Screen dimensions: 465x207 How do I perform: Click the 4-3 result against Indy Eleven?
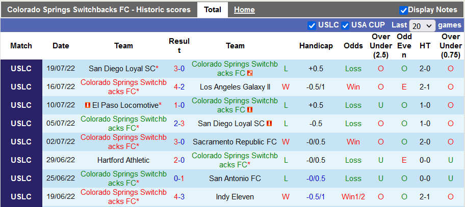(179, 197)
